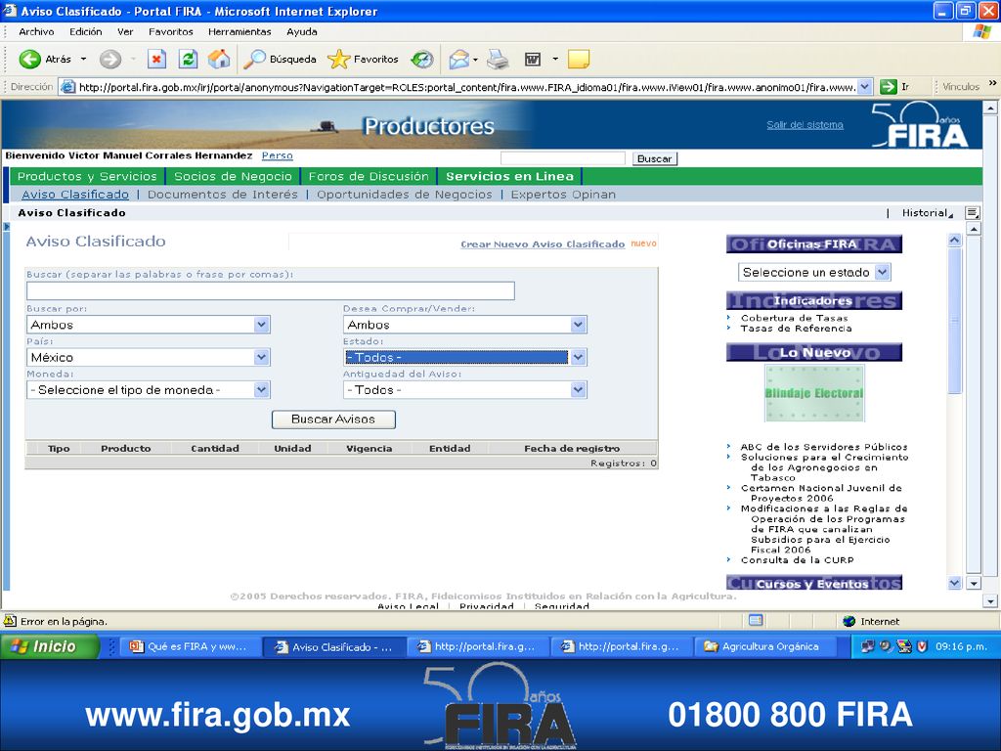Click the Blindaje Electoral banner image
This screenshot has height=751, width=1001.
814,393
